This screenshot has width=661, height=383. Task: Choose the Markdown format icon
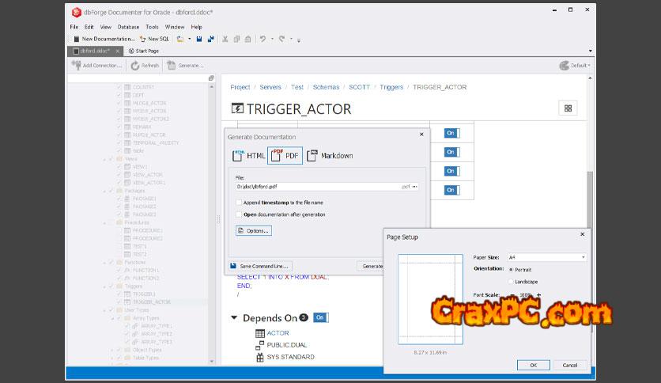point(330,156)
